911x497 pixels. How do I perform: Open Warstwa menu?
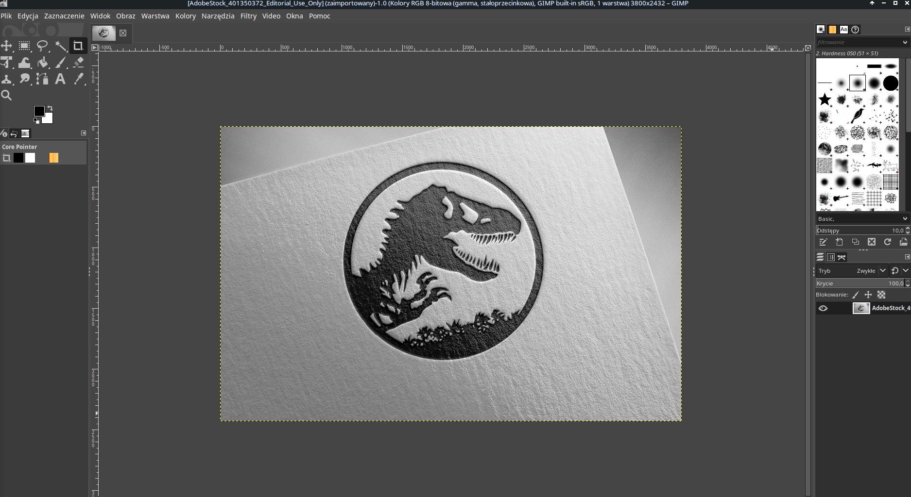coord(155,16)
